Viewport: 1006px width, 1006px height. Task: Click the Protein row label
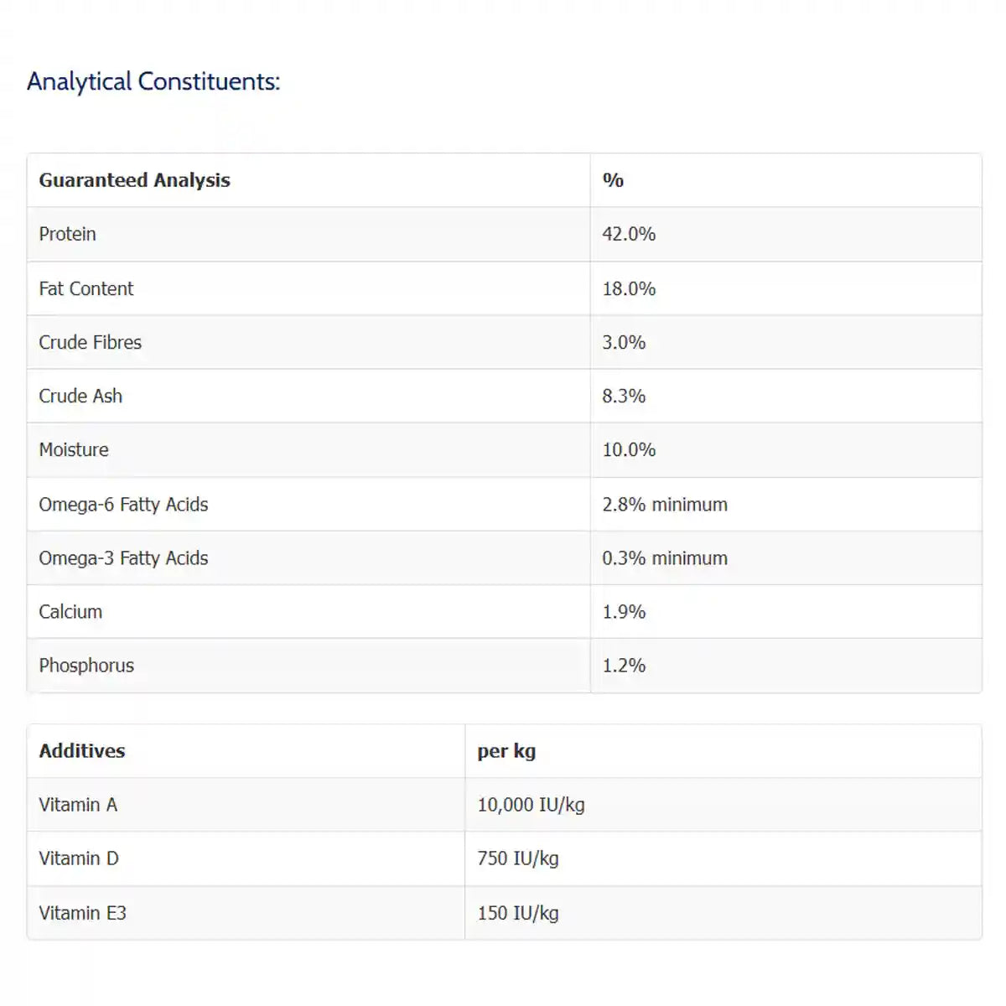[x=67, y=234]
